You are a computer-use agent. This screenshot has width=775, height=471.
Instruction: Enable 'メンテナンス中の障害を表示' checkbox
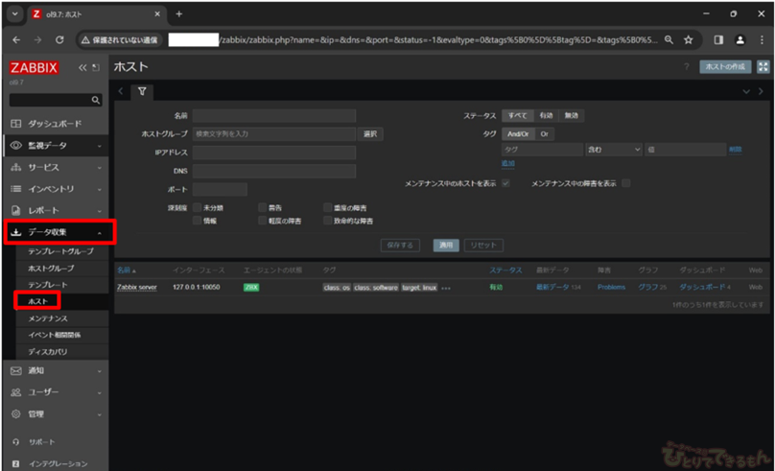tap(625, 182)
